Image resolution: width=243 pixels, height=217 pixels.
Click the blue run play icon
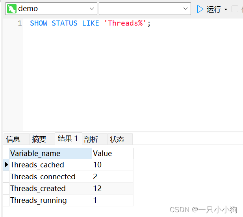[200, 9]
